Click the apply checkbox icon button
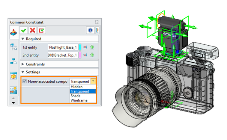 pyautogui.click(x=42, y=30)
